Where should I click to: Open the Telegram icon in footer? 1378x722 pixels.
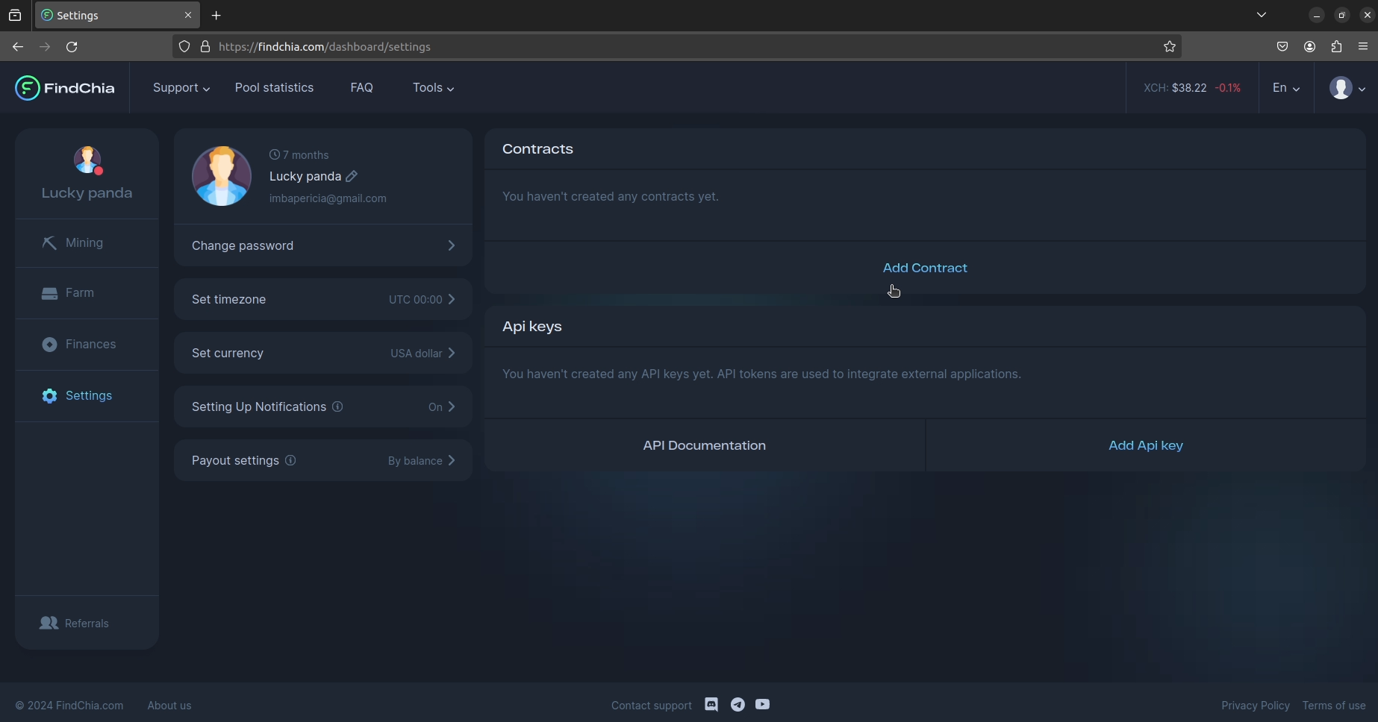[x=738, y=705]
